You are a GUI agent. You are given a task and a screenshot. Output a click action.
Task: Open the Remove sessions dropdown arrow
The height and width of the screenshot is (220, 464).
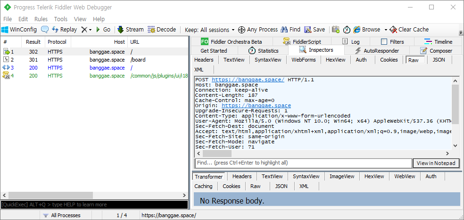[x=90, y=30]
